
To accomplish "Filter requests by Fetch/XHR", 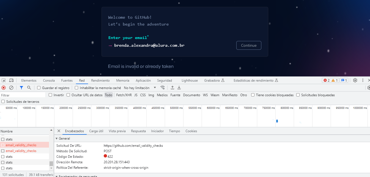I will [124, 95].
